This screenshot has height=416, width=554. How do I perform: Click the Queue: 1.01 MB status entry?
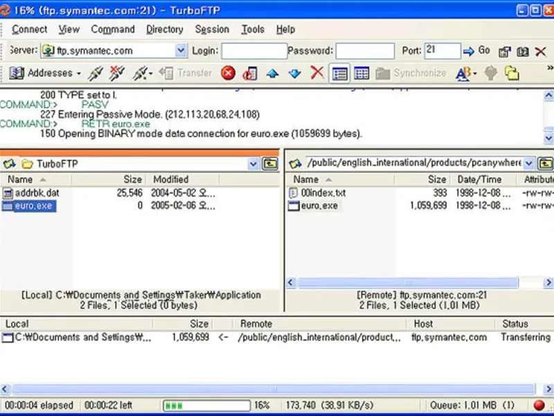(x=472, y=406)
